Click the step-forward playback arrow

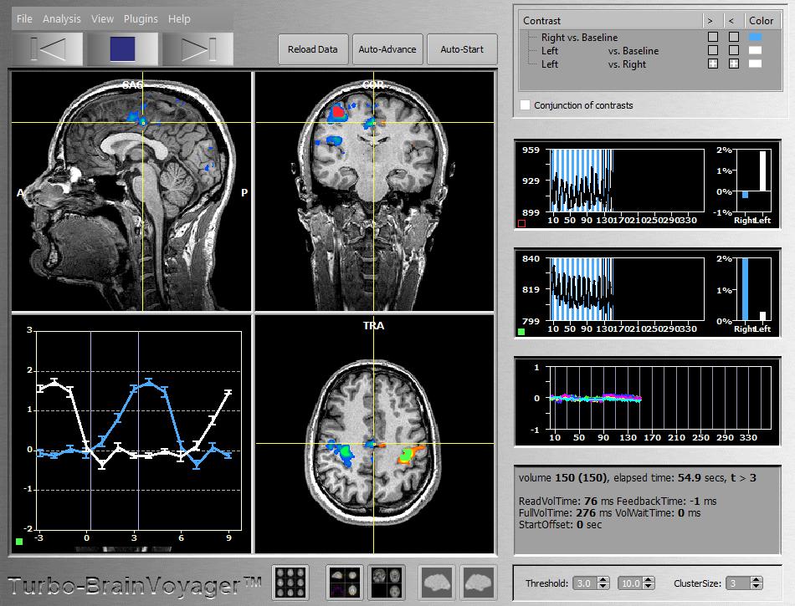197,49
